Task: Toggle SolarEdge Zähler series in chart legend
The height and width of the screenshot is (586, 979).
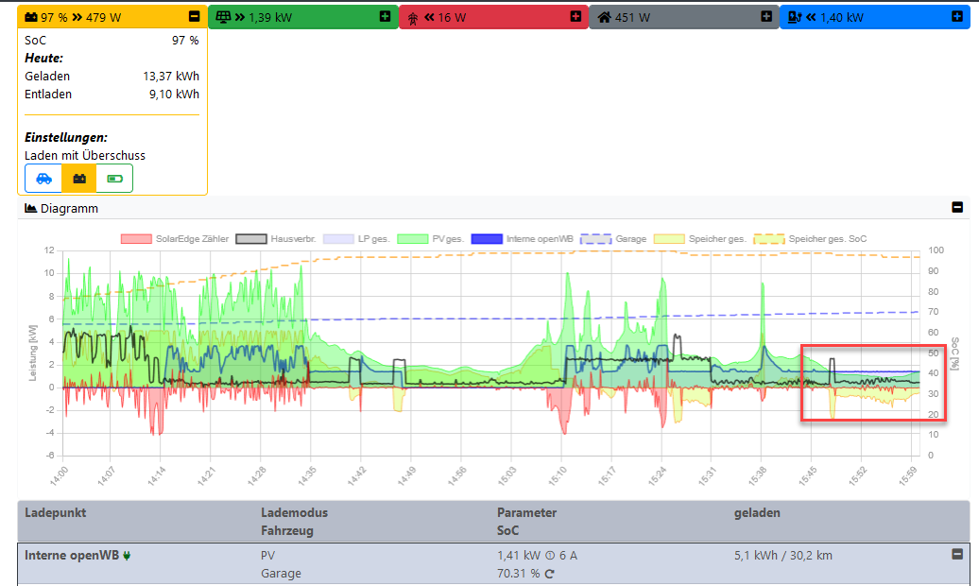Action: point(190,239)
